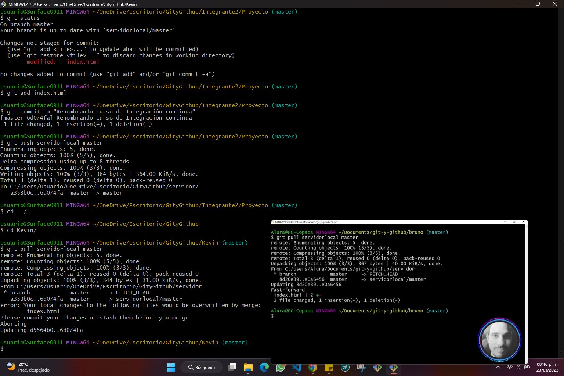Click the git commit -m "Renombrando curso" command
This screenshot has height=376, width=564.
coord(98,112)
